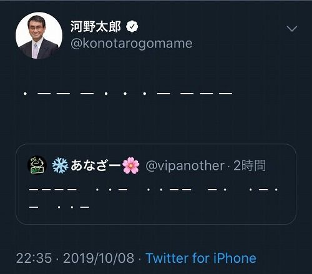Click the 2019/10/08 tweet date
312x274 pixels.
[99, 258]
